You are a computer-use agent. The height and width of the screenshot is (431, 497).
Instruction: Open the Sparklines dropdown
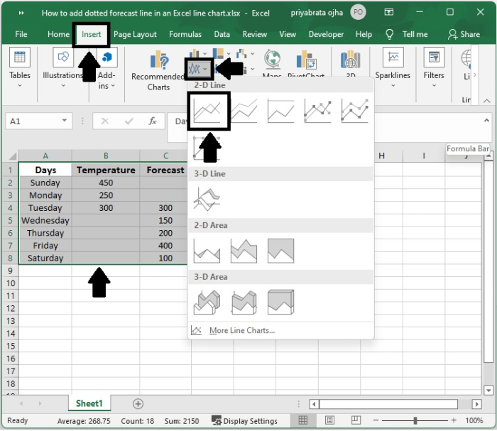click(x=393, y=67)
